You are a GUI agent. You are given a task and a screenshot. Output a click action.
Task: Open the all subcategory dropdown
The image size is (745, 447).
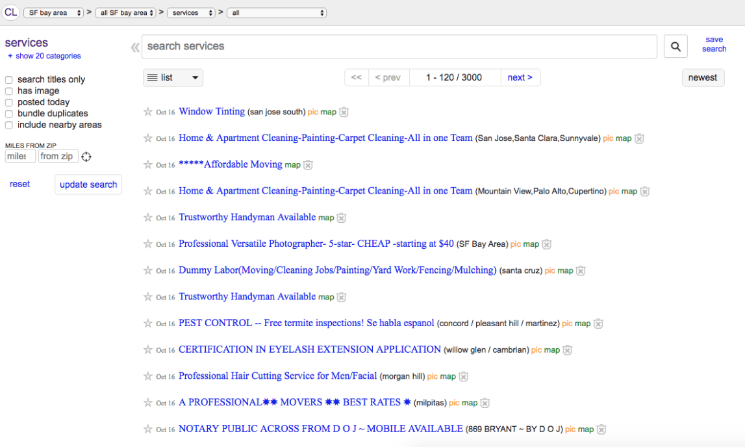point(277,13)
